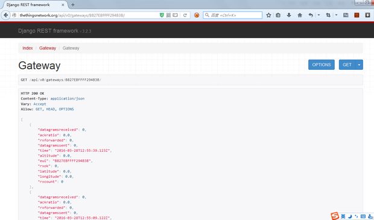This screenshot has height=220, width=374.
Task: Focus the URL address bar
Action: 88,15
